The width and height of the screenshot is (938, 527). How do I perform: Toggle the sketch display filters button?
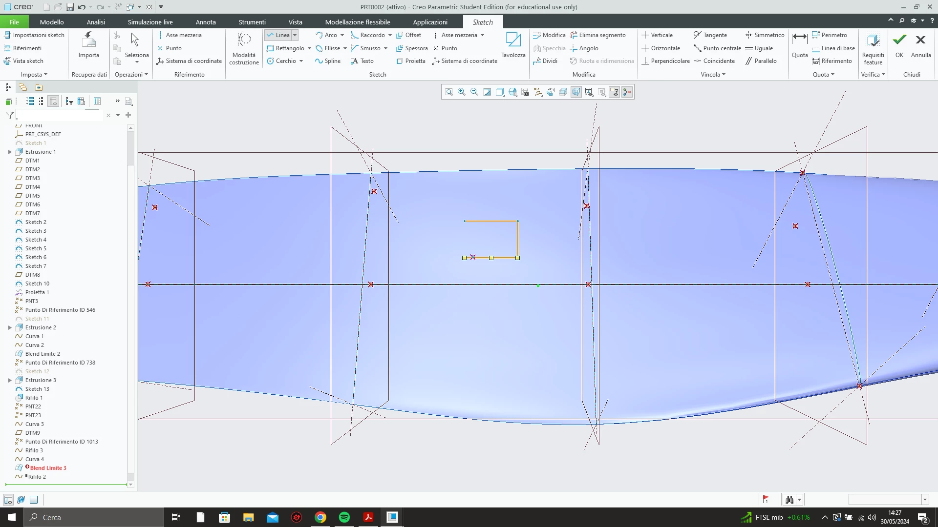(589, 92)
